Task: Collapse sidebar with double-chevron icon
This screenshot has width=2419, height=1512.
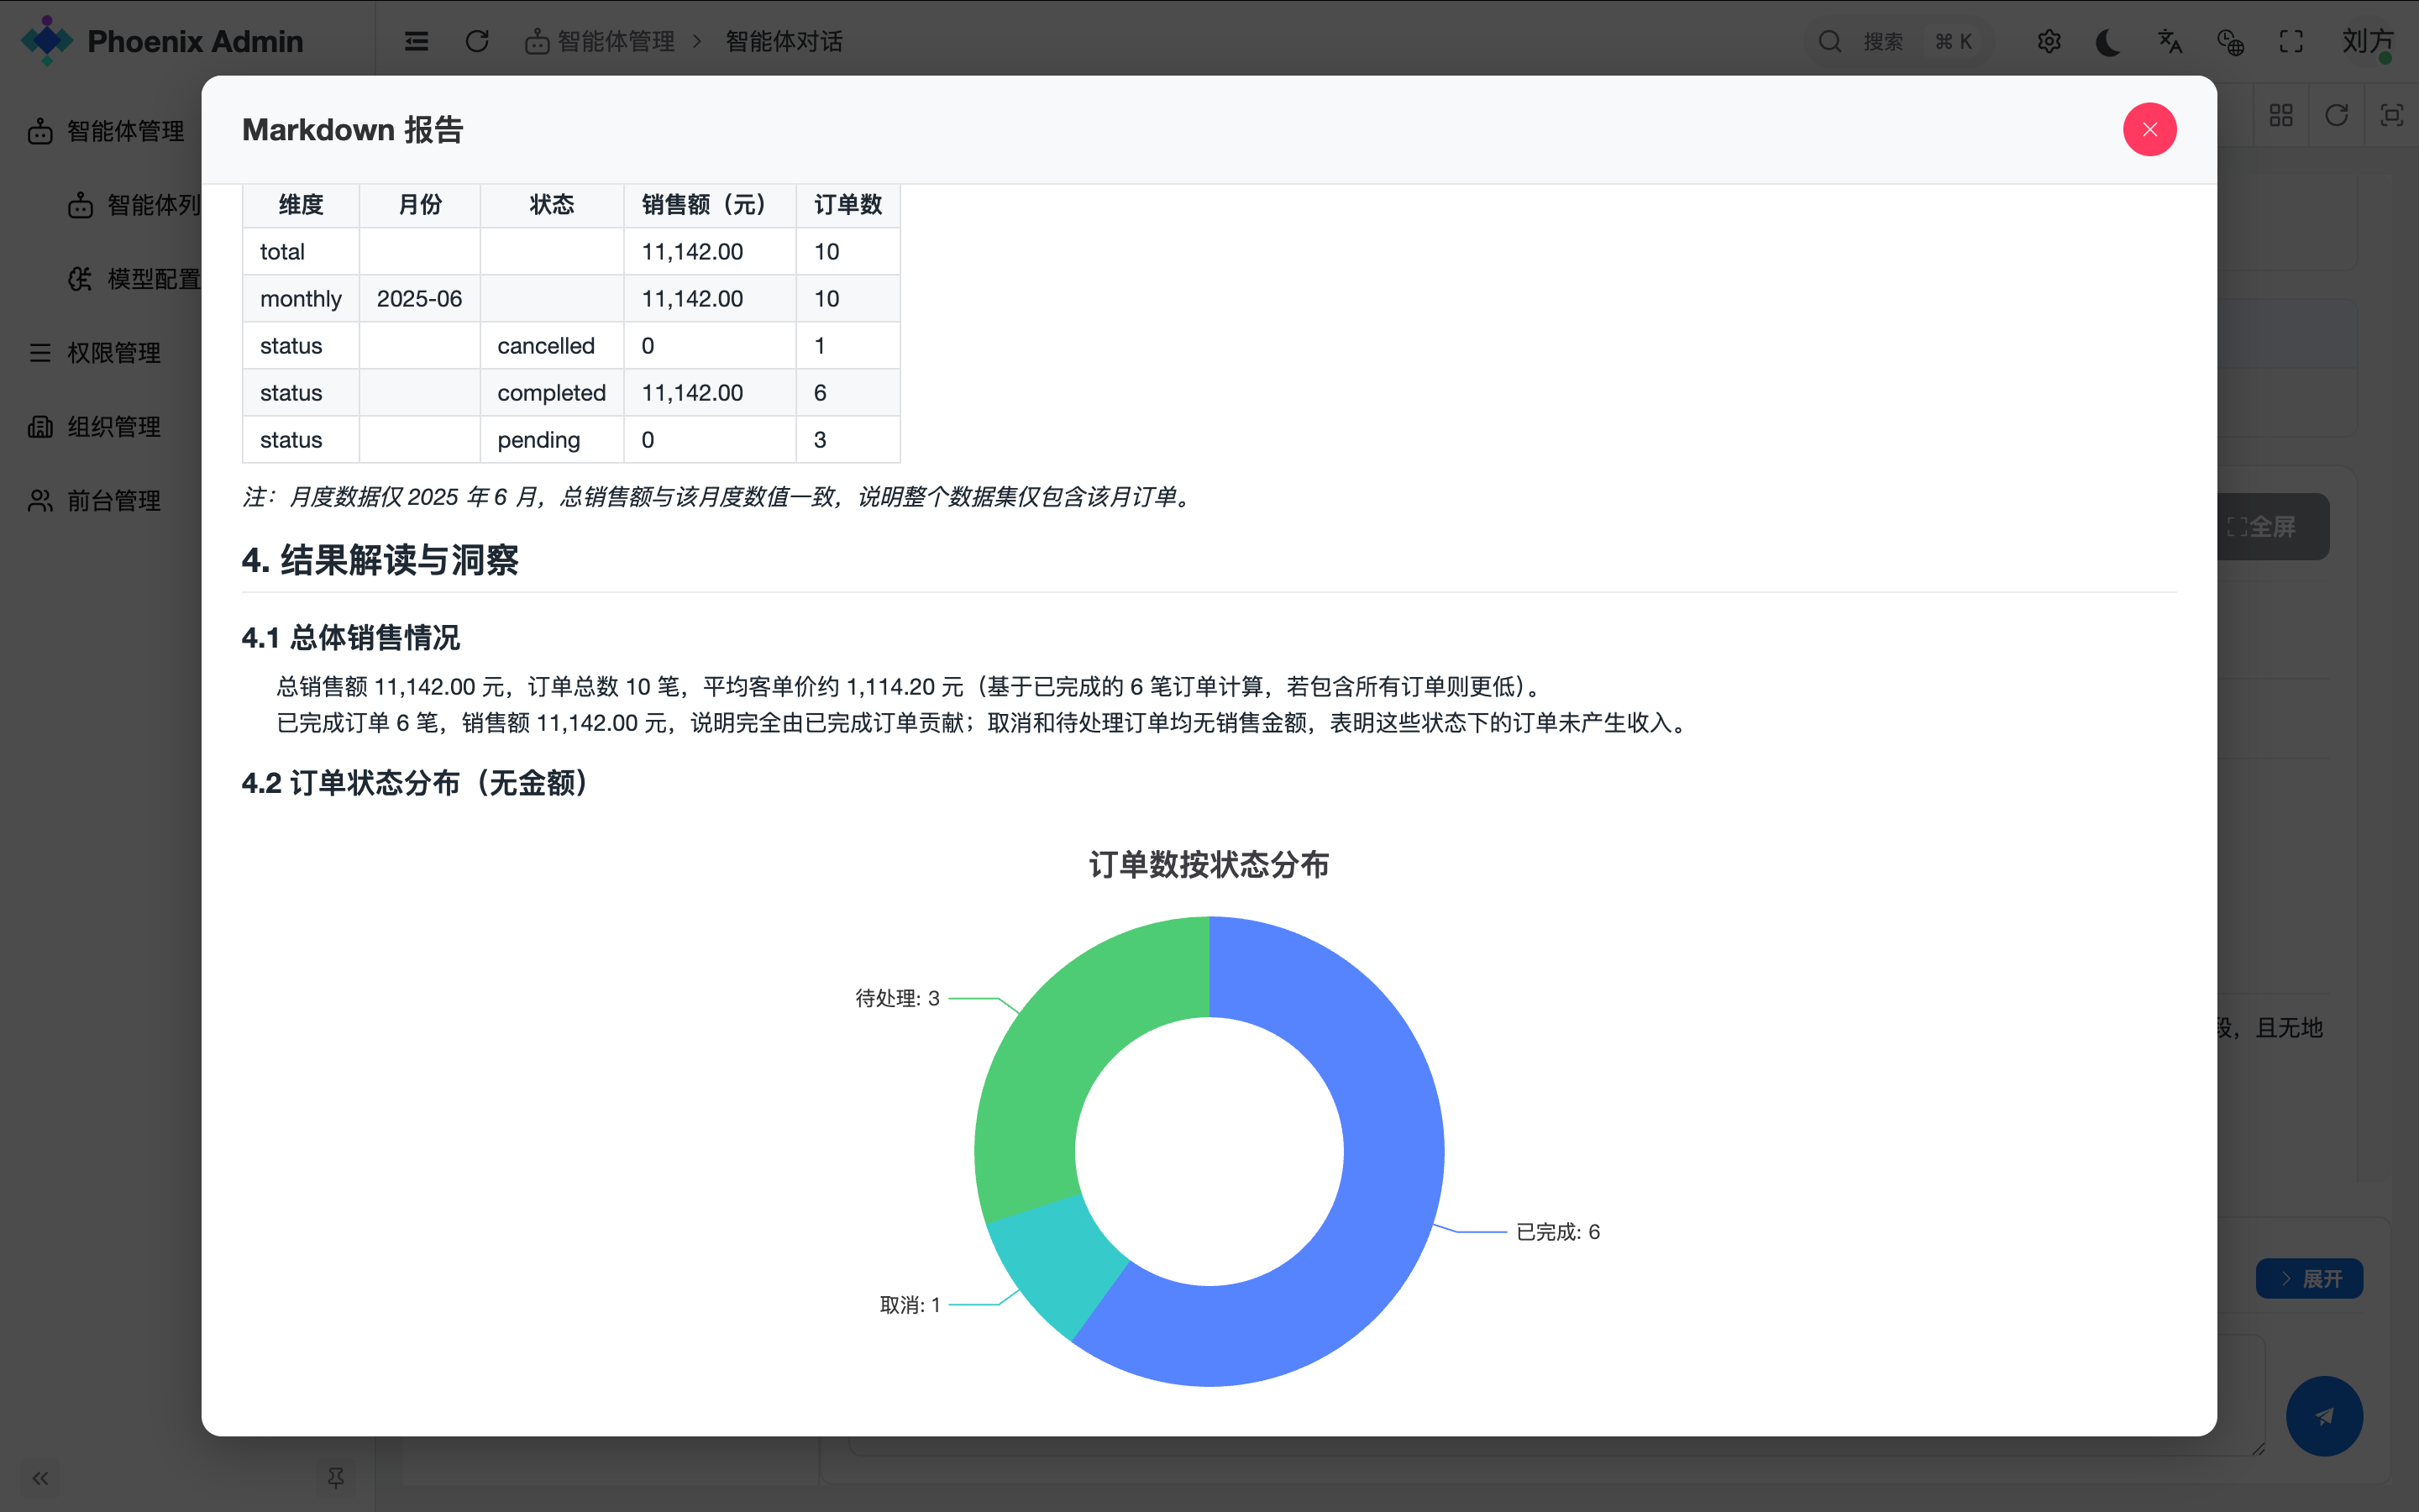Action: pos(40,1478)
